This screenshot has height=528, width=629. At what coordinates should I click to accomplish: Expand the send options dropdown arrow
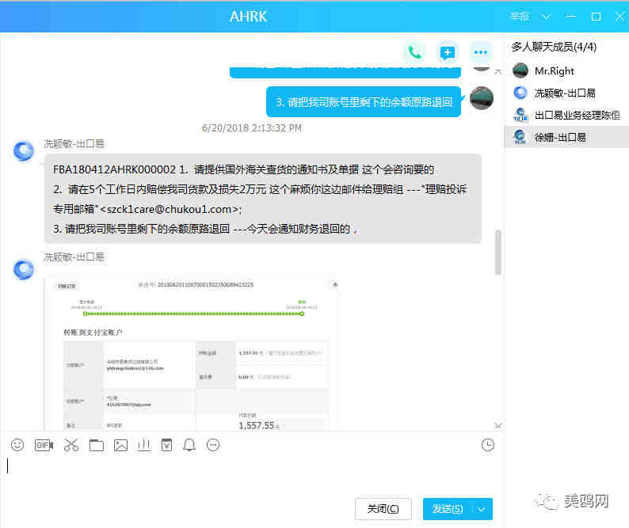(482, 509)
